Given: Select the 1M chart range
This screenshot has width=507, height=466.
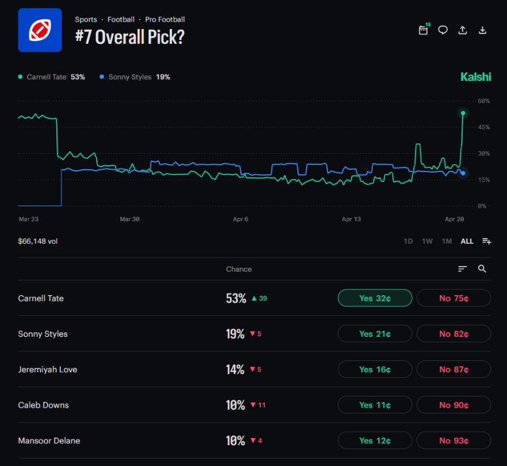Looking at the screenshot, I should click(447, 241).
